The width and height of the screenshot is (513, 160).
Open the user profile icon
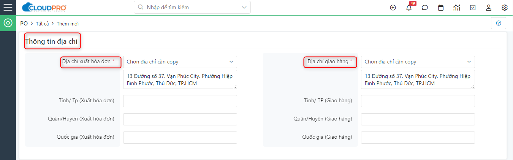[489, 8]
